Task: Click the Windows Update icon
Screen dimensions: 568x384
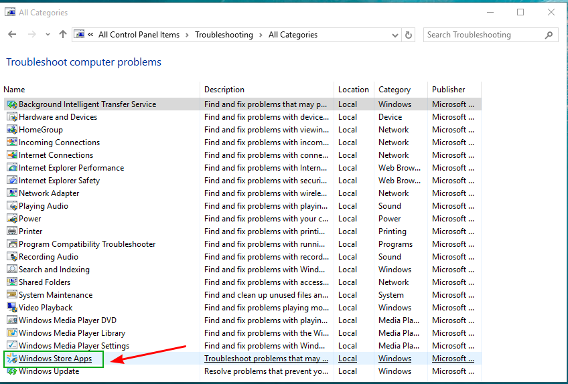Action: pyautogui.click(x=12, y=371)
